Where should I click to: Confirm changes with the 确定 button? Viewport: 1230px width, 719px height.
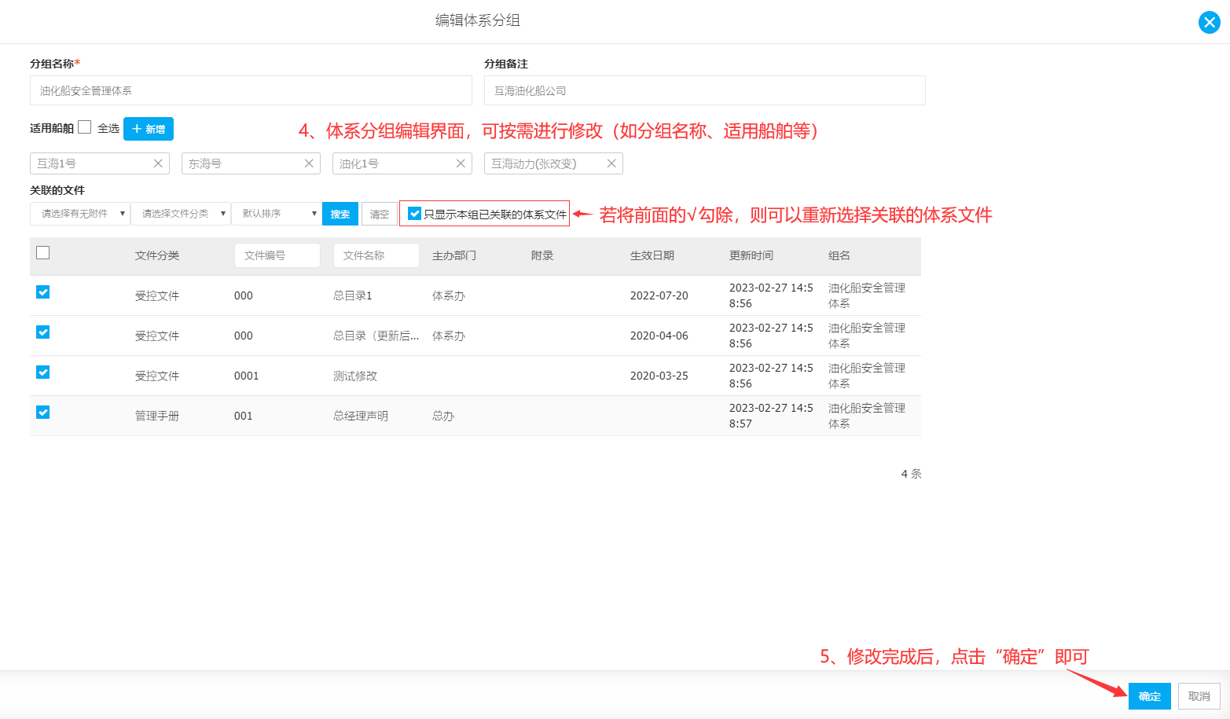tap(1150, 696)
